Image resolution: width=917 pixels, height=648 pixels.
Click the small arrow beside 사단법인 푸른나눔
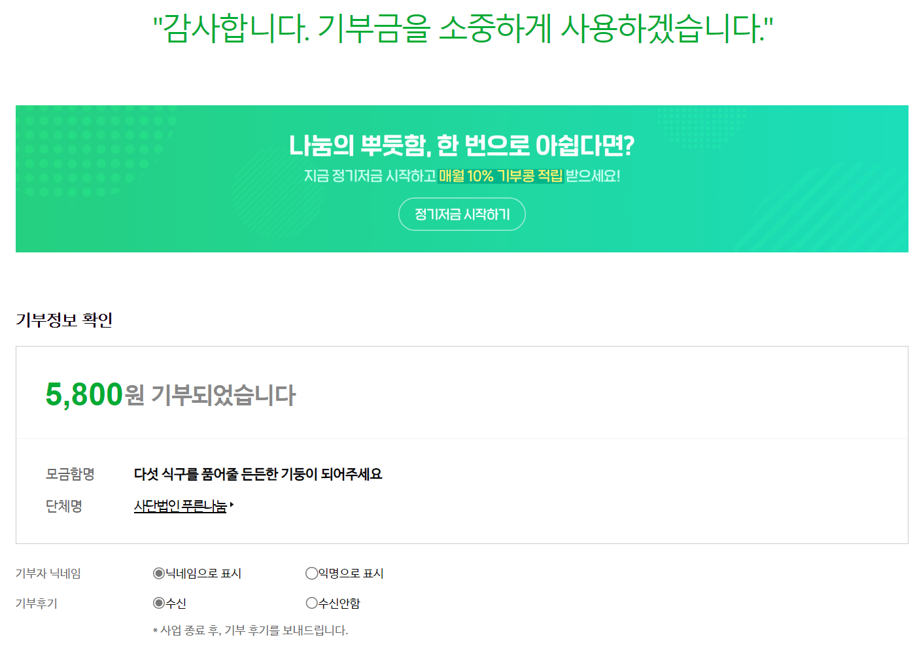(x=232, y=505)
